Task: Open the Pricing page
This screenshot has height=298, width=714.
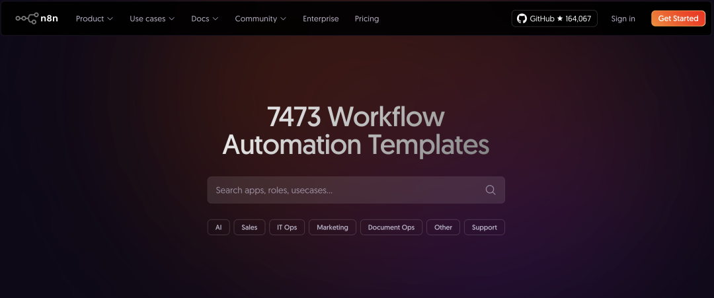Action: [367, 19]
